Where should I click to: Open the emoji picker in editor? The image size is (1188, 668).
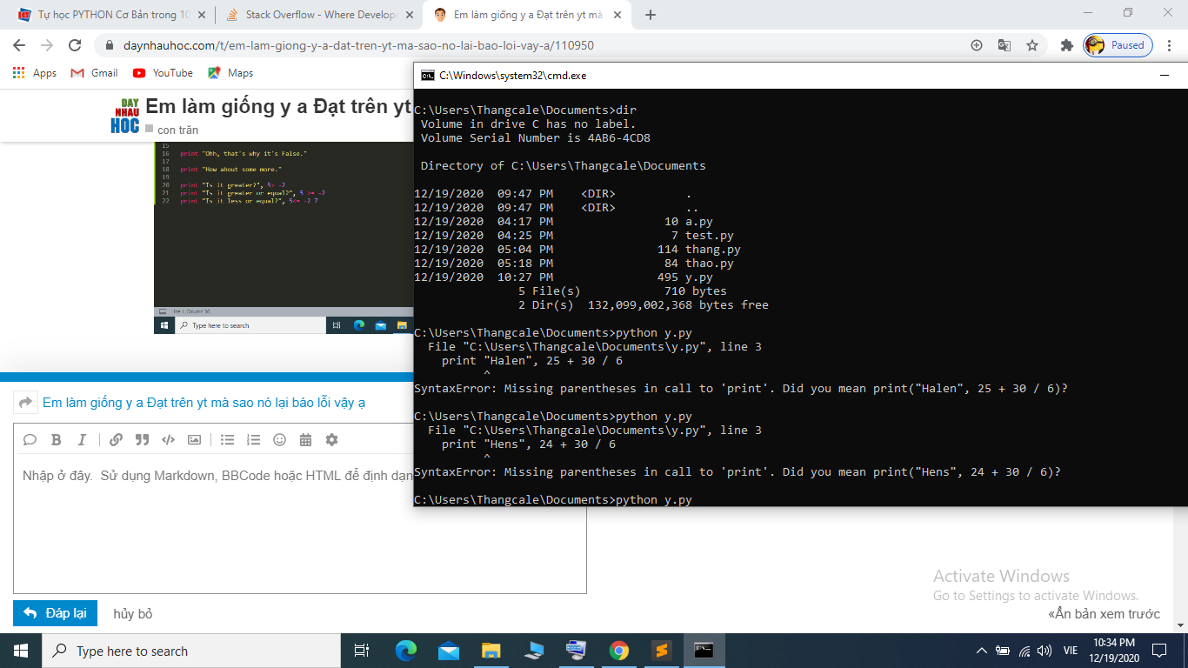279,440
